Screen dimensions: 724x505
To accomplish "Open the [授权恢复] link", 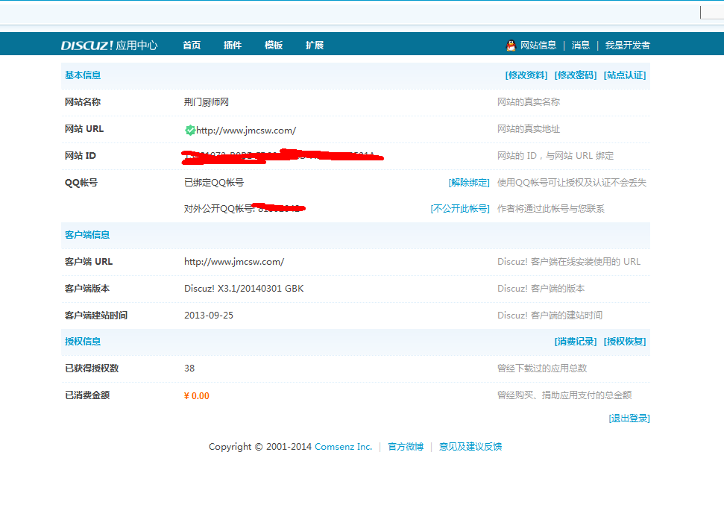I will pyautogui.click(x=625, y=342).
